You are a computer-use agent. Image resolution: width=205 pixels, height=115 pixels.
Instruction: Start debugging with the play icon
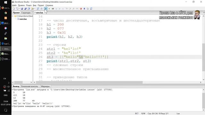click(49, 9)
